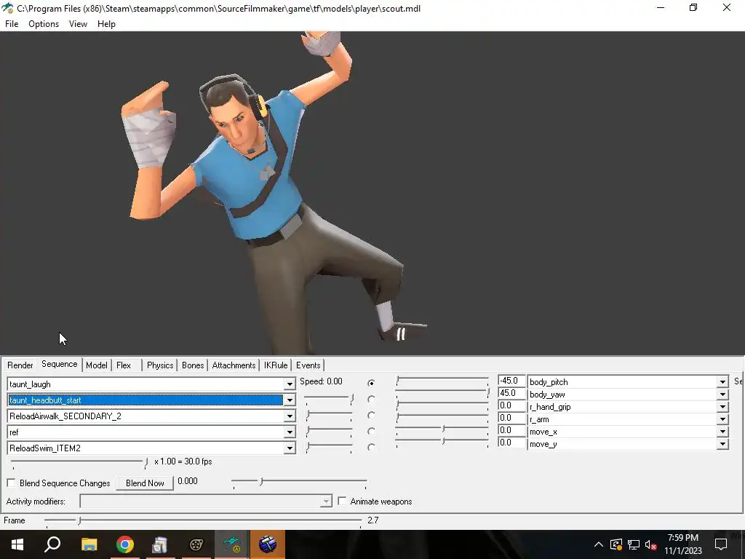Adjust the move_x parameter slider

click(x=442, y=429)
